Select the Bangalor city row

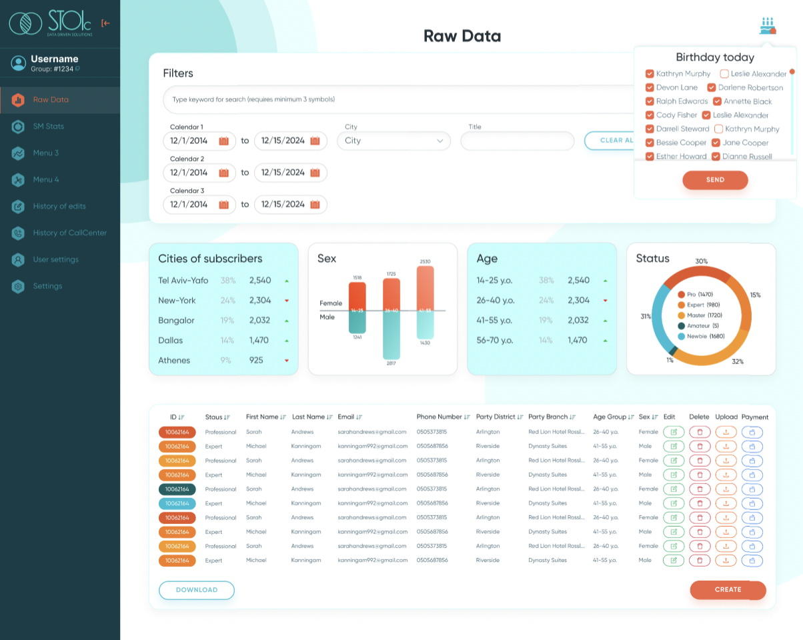point(223,321)
